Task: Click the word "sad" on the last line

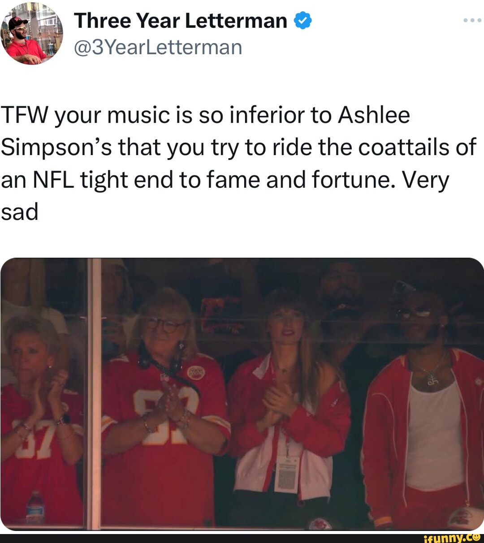Action: click(x=20, y=212)
